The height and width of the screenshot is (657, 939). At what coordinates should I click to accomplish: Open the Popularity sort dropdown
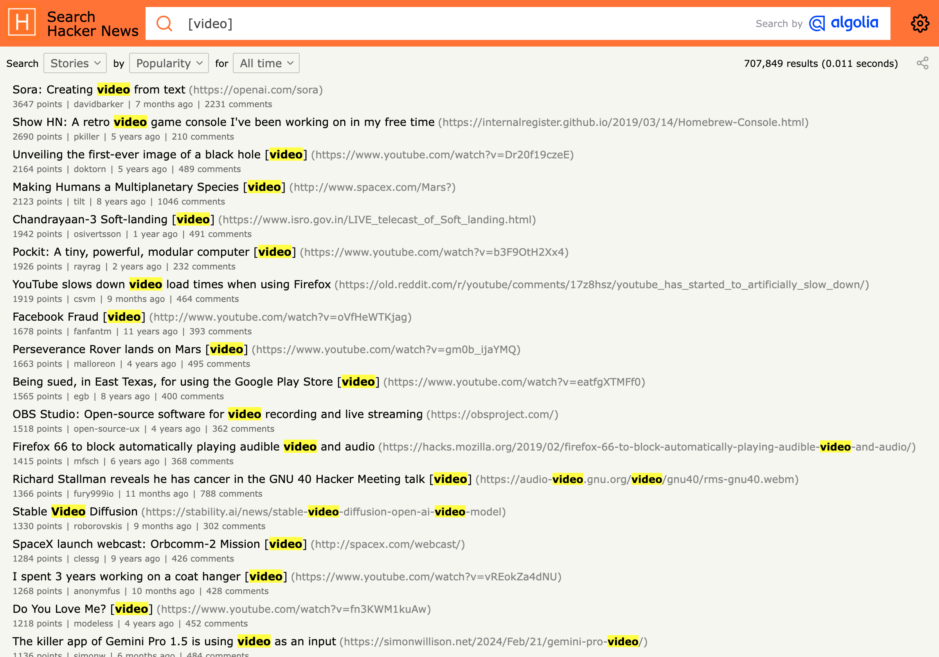coord(169,63)
